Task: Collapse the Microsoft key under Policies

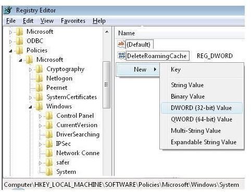Action: point(20,60)
